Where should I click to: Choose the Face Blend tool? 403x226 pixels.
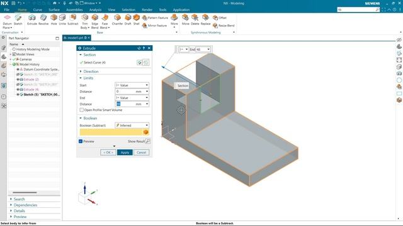tap(105, 21)
